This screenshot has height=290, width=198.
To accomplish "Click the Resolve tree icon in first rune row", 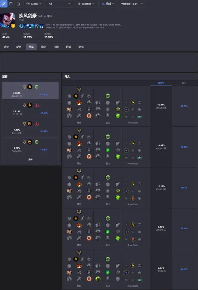I will [108, 96].
